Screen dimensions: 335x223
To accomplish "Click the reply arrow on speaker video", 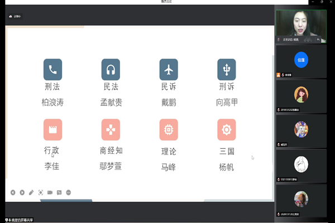I will click(x=318, y=40).
